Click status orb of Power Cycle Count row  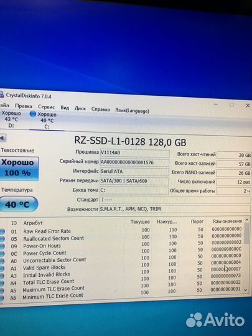(2, 254)
